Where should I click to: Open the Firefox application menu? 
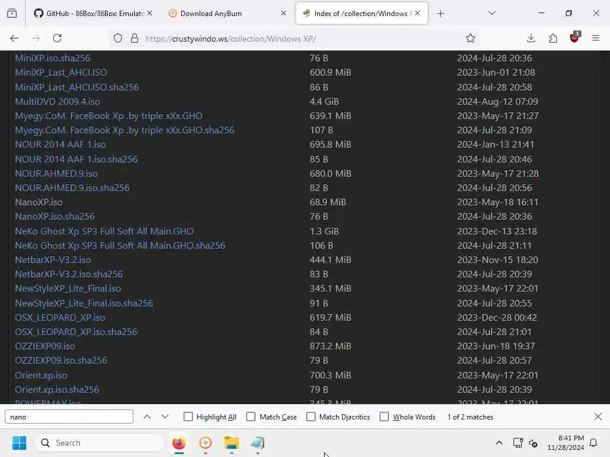point(596,38)
